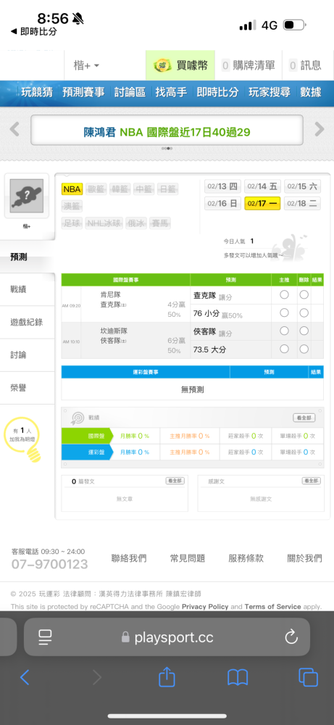
Task: Open reader/page menu icon in address bar
Action: 45,637
